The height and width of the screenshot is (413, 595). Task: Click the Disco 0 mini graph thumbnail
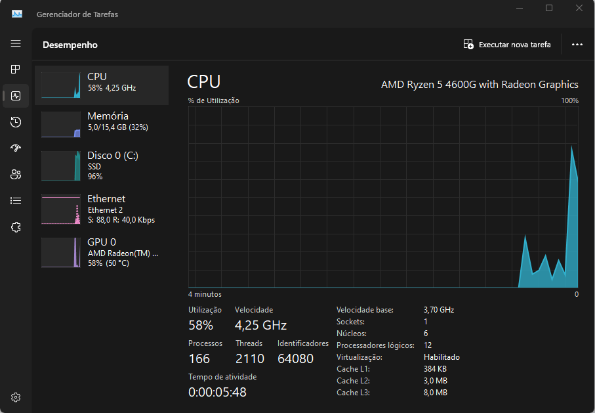(x=61, y=165)
